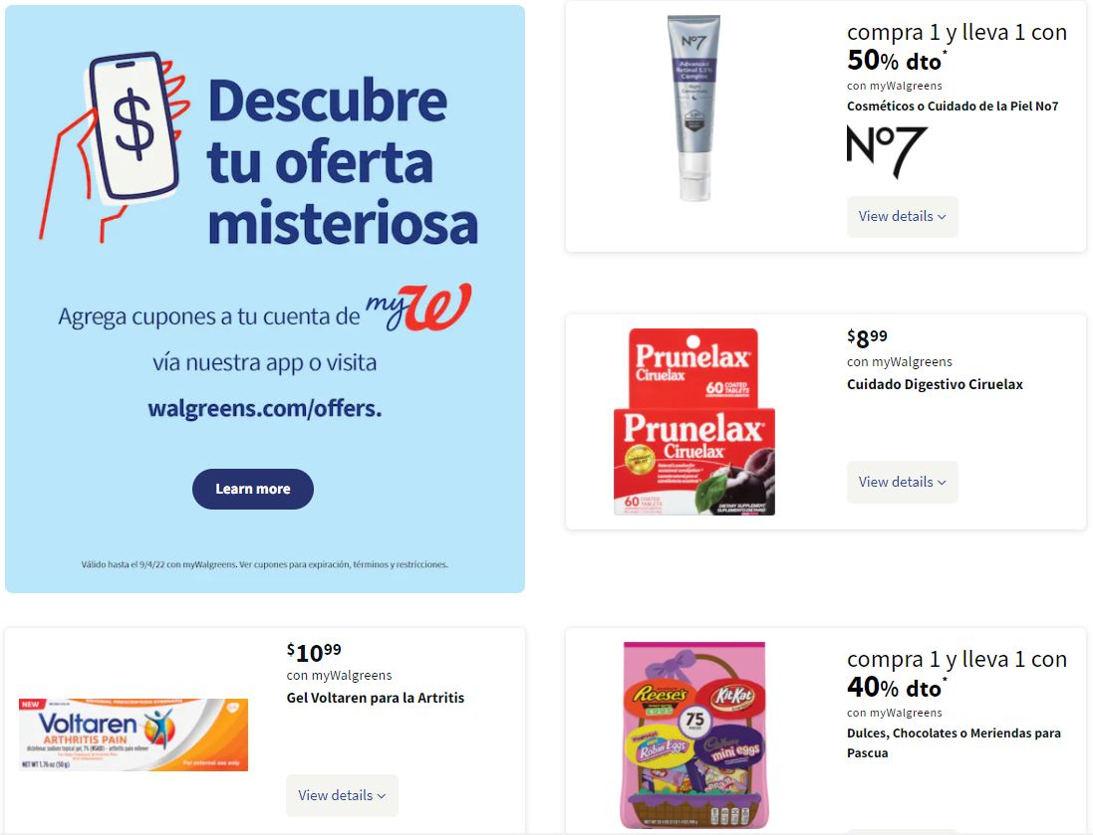Click Dulces, Chocolates o Meriendas para Pascua title

954,742
